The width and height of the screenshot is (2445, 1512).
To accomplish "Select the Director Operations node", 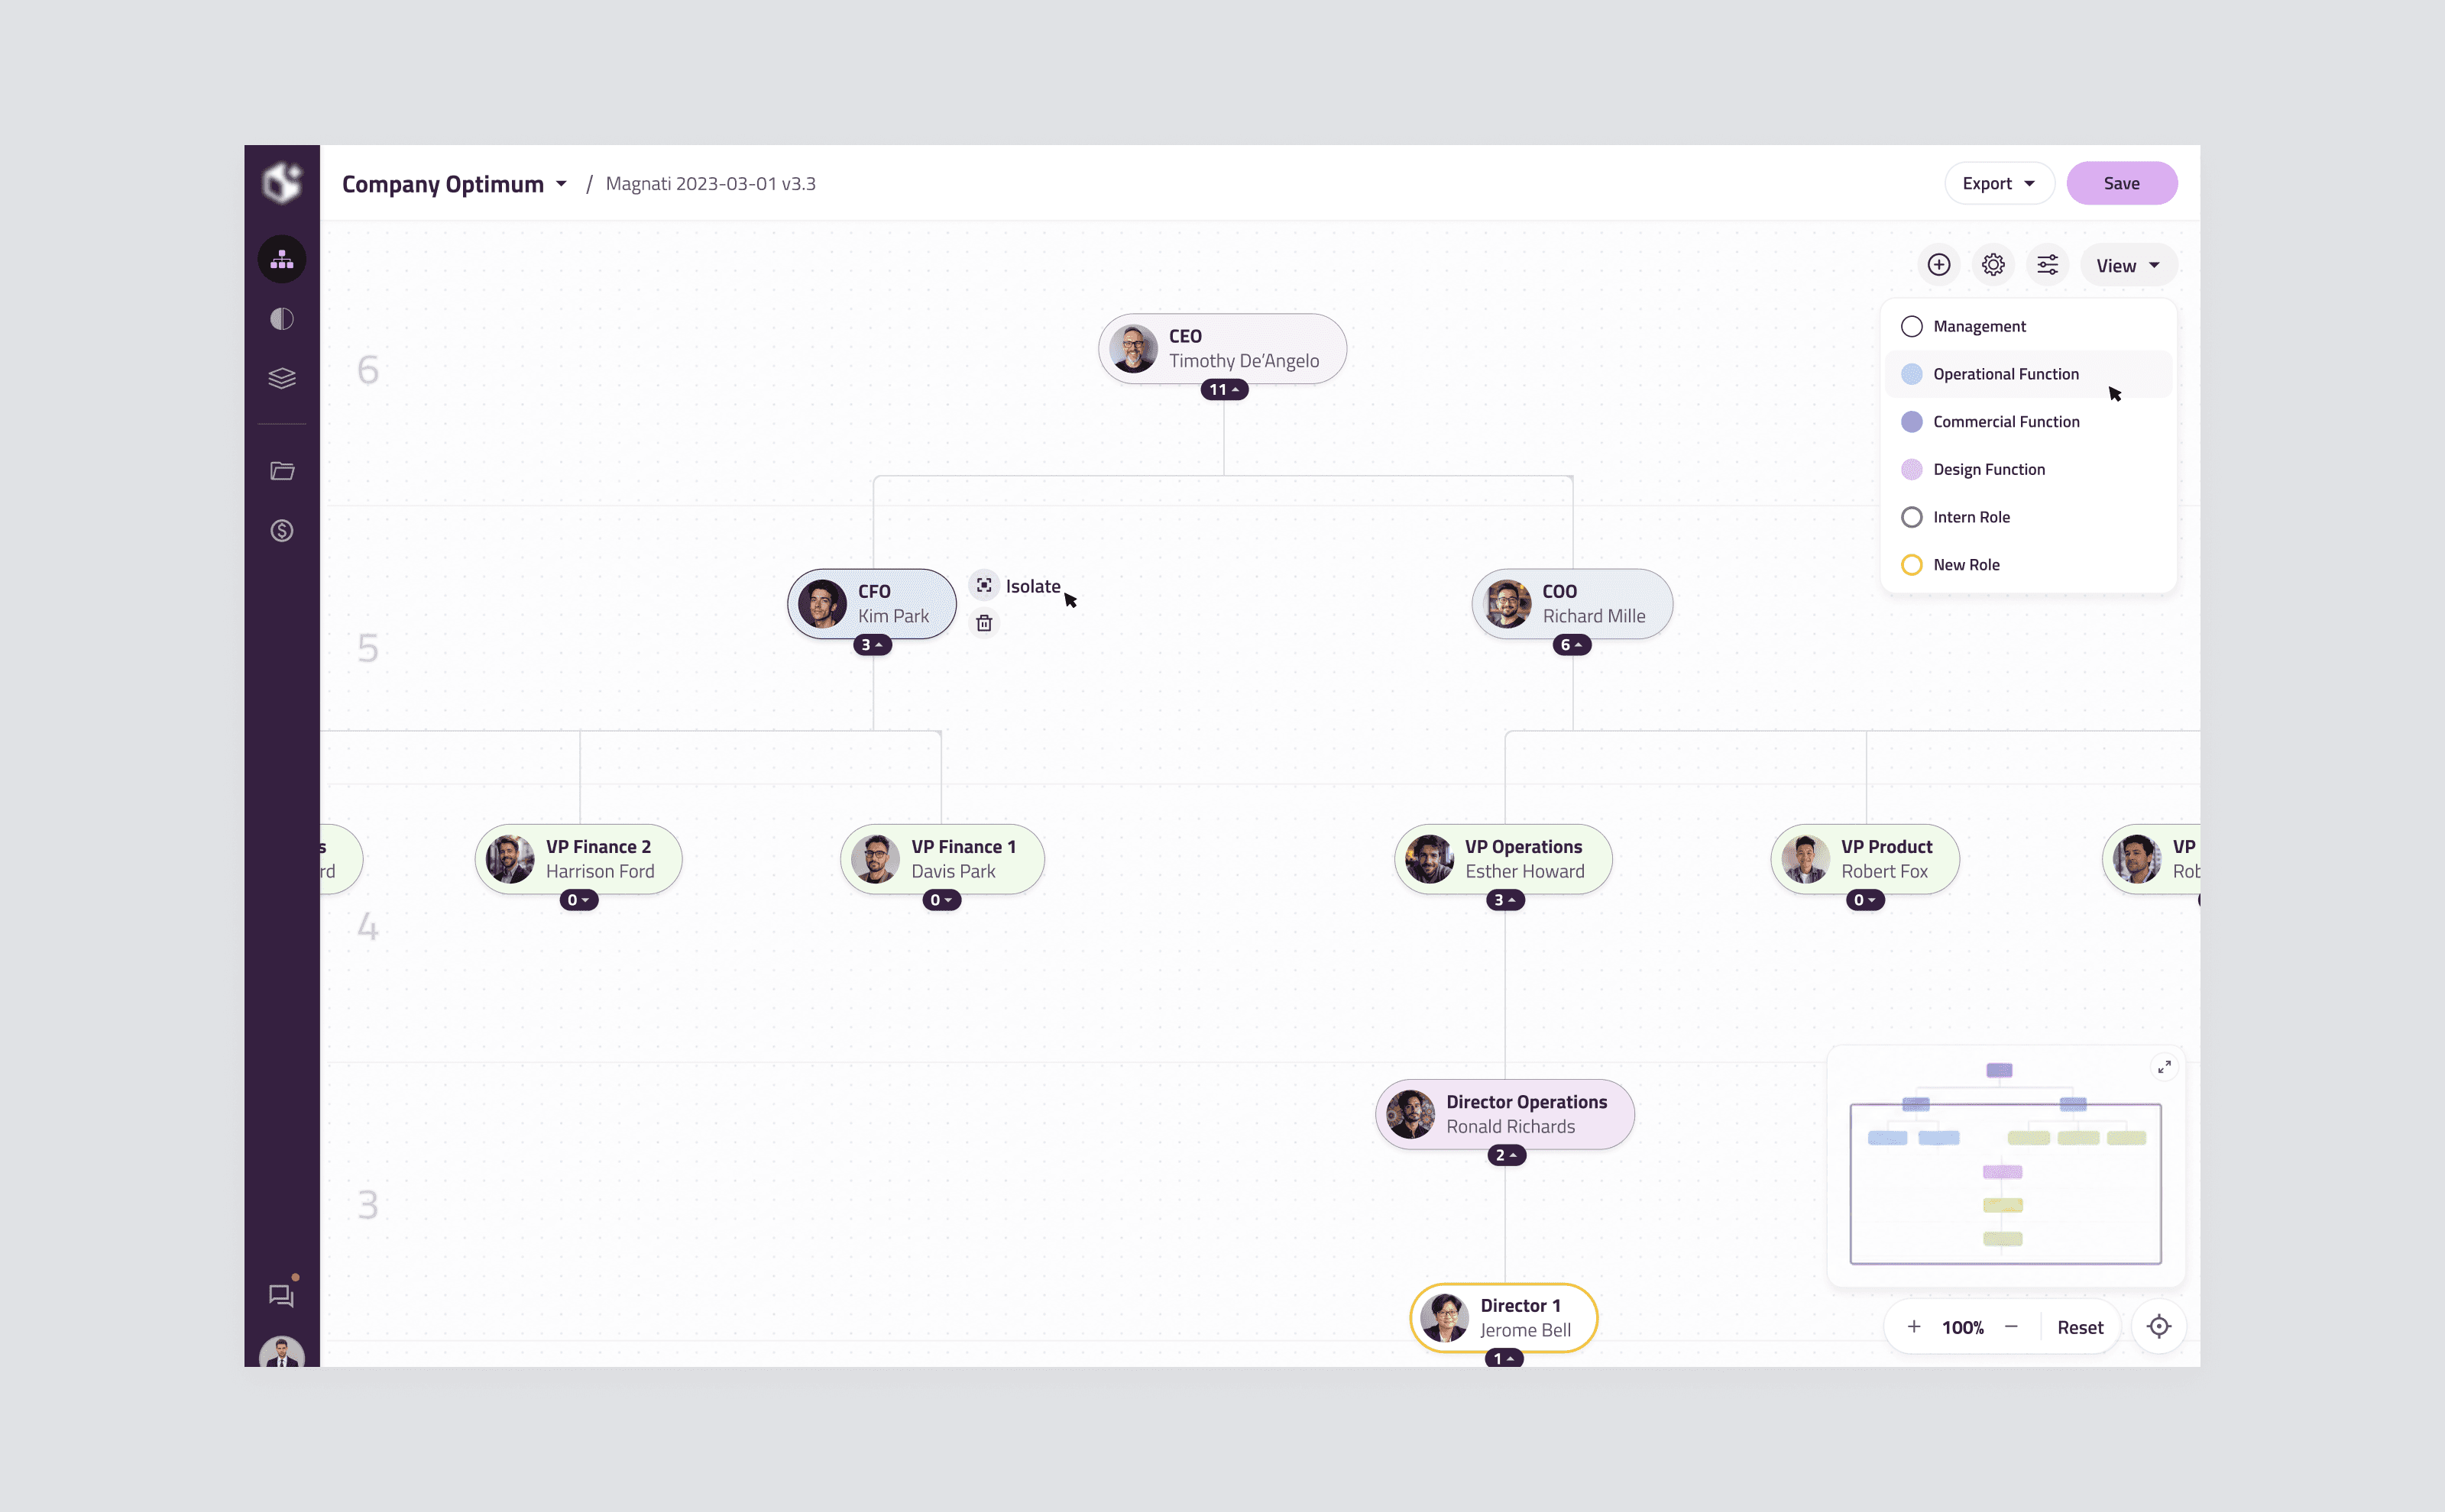I will pos(1504,1114).
